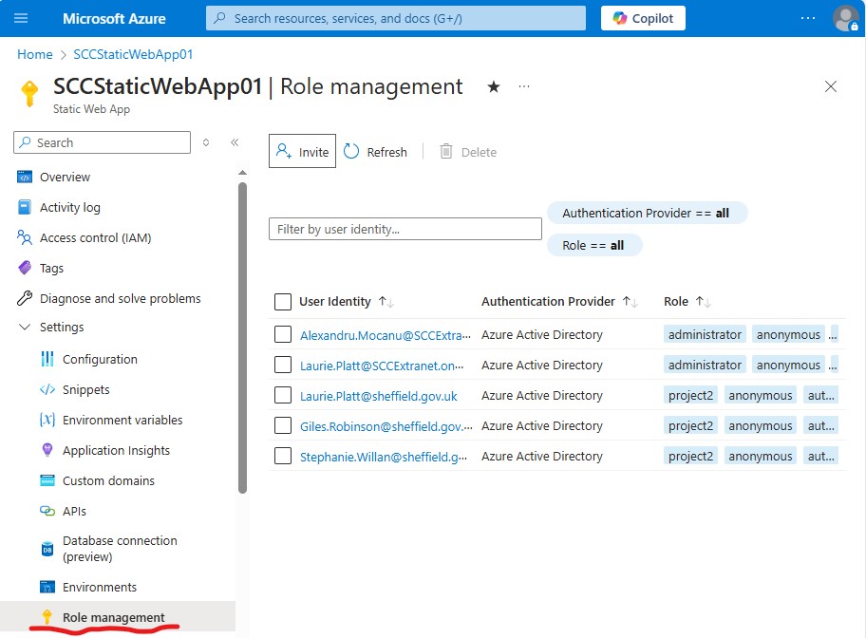Click the Invite button
Image resolution: width=866 pixels, height=638 pixels.
(x=302, y=151)
